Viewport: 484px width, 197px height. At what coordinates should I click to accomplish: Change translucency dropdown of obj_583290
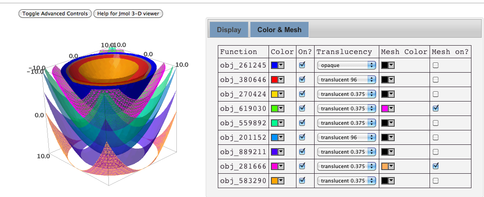(346, 181)
